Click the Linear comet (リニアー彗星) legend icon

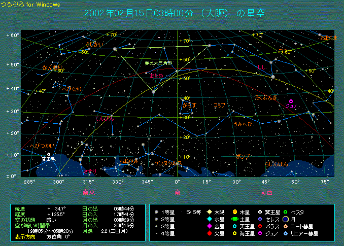click(286, 234)
